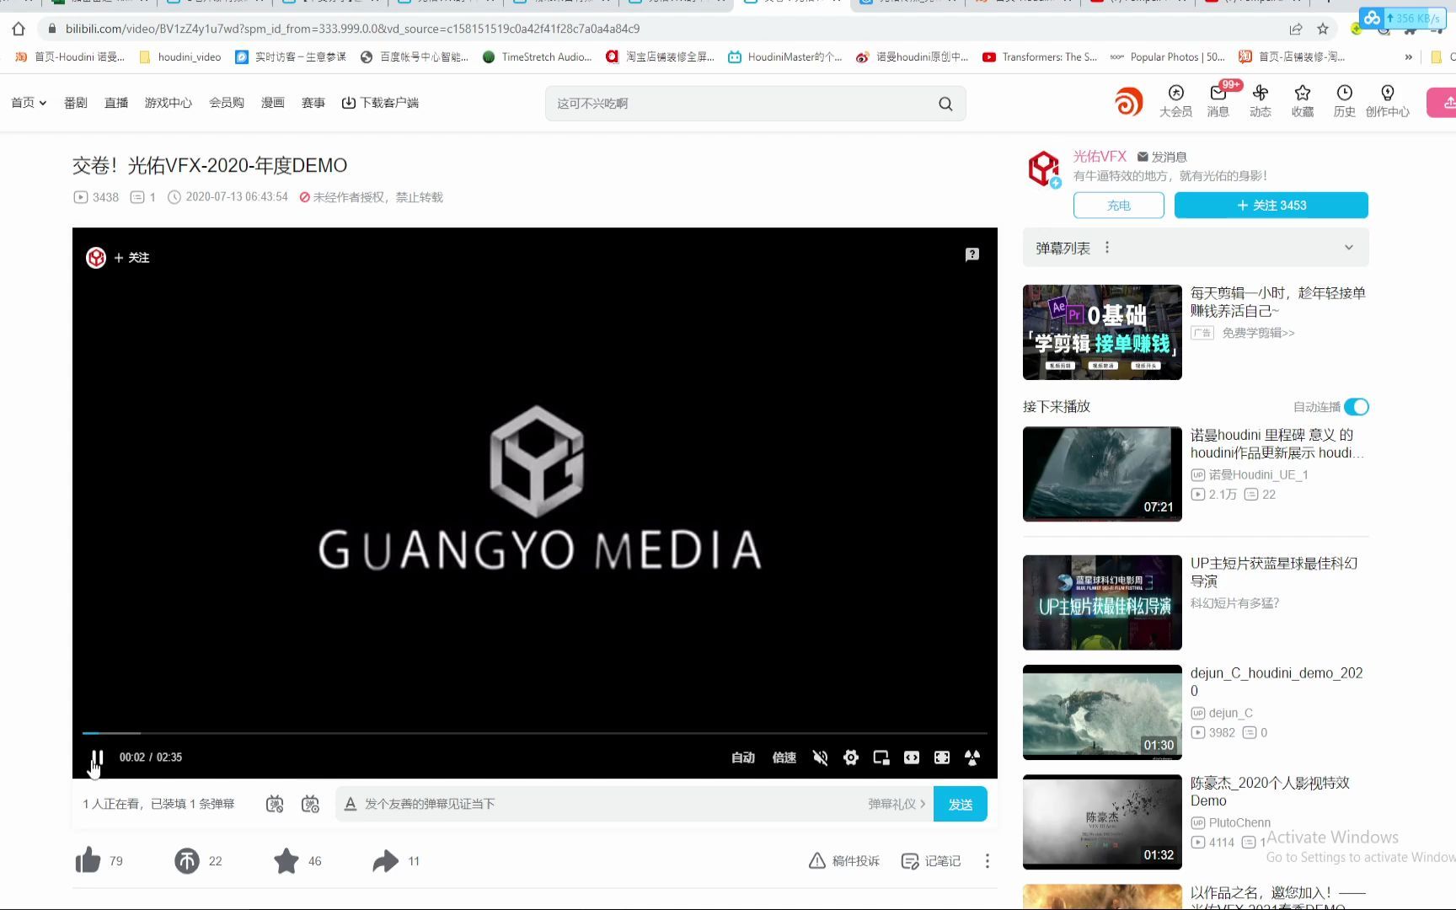Screen dimensions: 1456x910
Task: Click share page icon in address bar
Action: click(x=1296, y=29)
